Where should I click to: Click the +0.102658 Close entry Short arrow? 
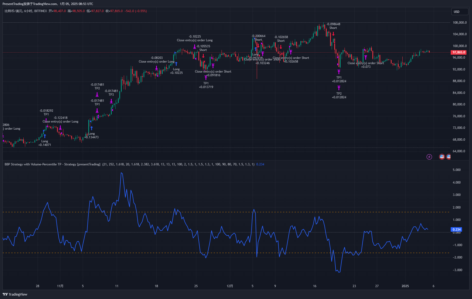coord(291,52)
